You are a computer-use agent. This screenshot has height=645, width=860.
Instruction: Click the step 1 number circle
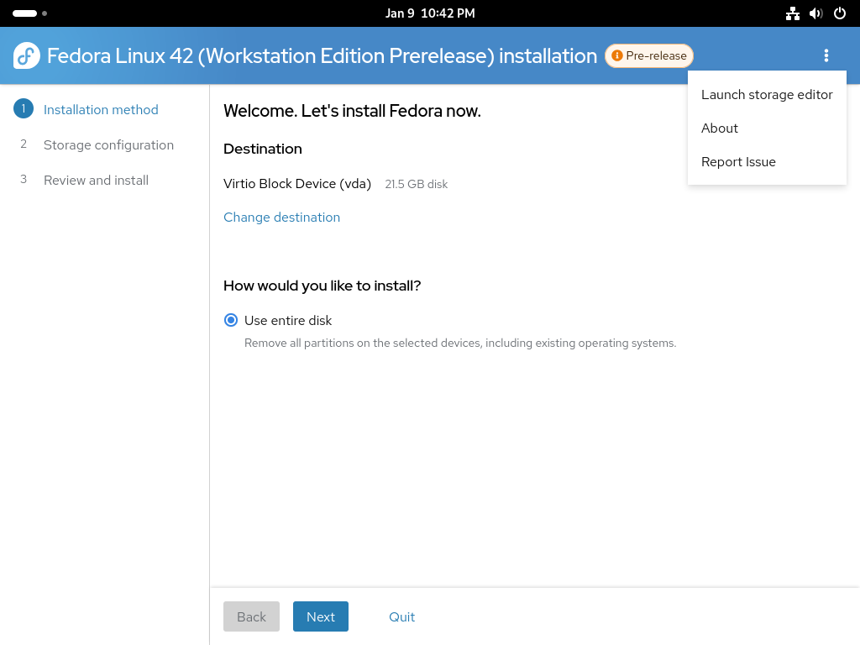click(x=23, y=108)
